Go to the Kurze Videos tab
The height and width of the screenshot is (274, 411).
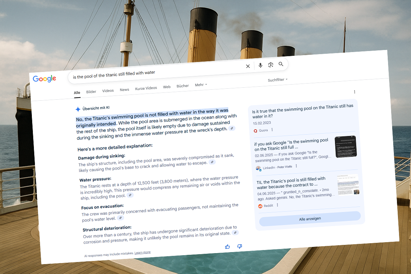coord(146,88)
